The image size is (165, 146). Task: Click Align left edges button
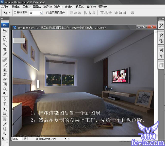coord(86,13)
